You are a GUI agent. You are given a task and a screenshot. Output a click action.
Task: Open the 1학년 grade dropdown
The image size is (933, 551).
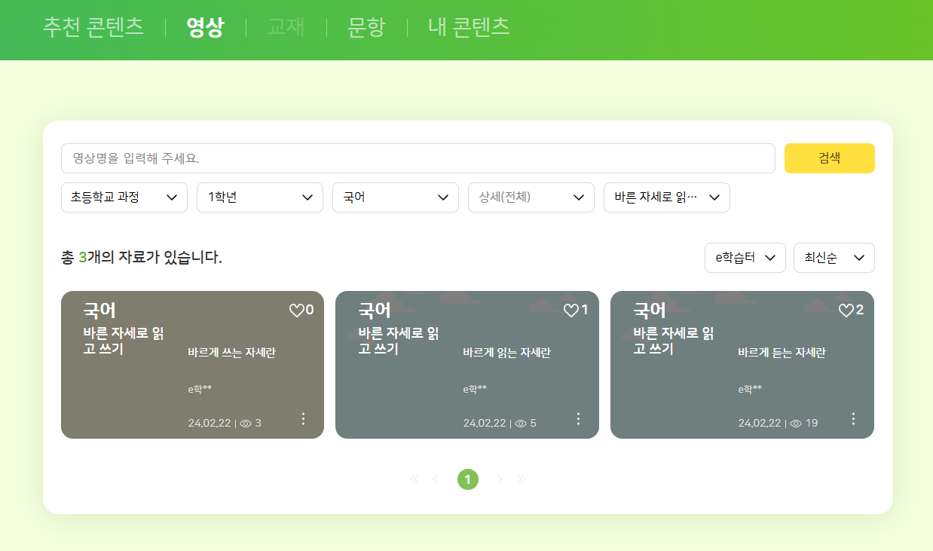tap(260, 197)
